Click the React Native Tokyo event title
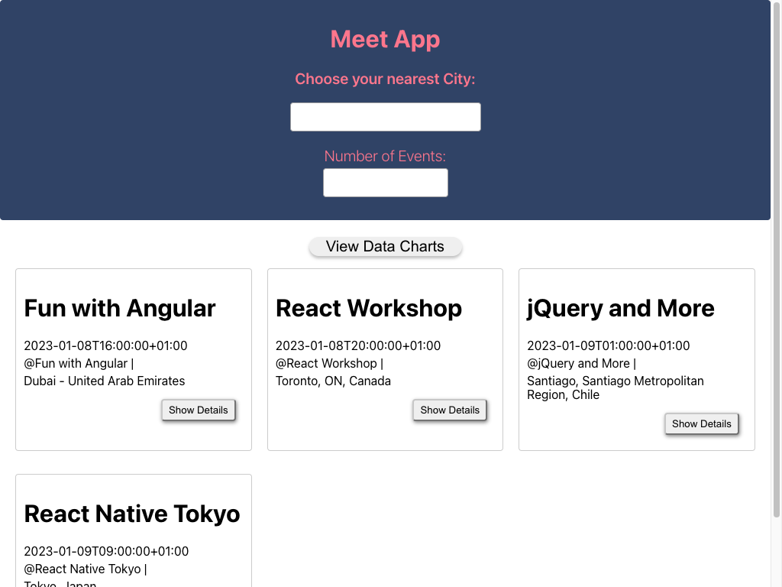782x587 pixels. pos(131,514)
